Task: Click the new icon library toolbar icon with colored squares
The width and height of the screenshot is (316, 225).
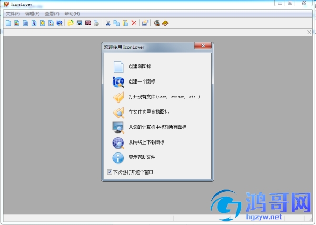Action: click(x=17, y=23)
